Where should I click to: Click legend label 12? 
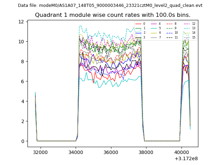point(193,24)
